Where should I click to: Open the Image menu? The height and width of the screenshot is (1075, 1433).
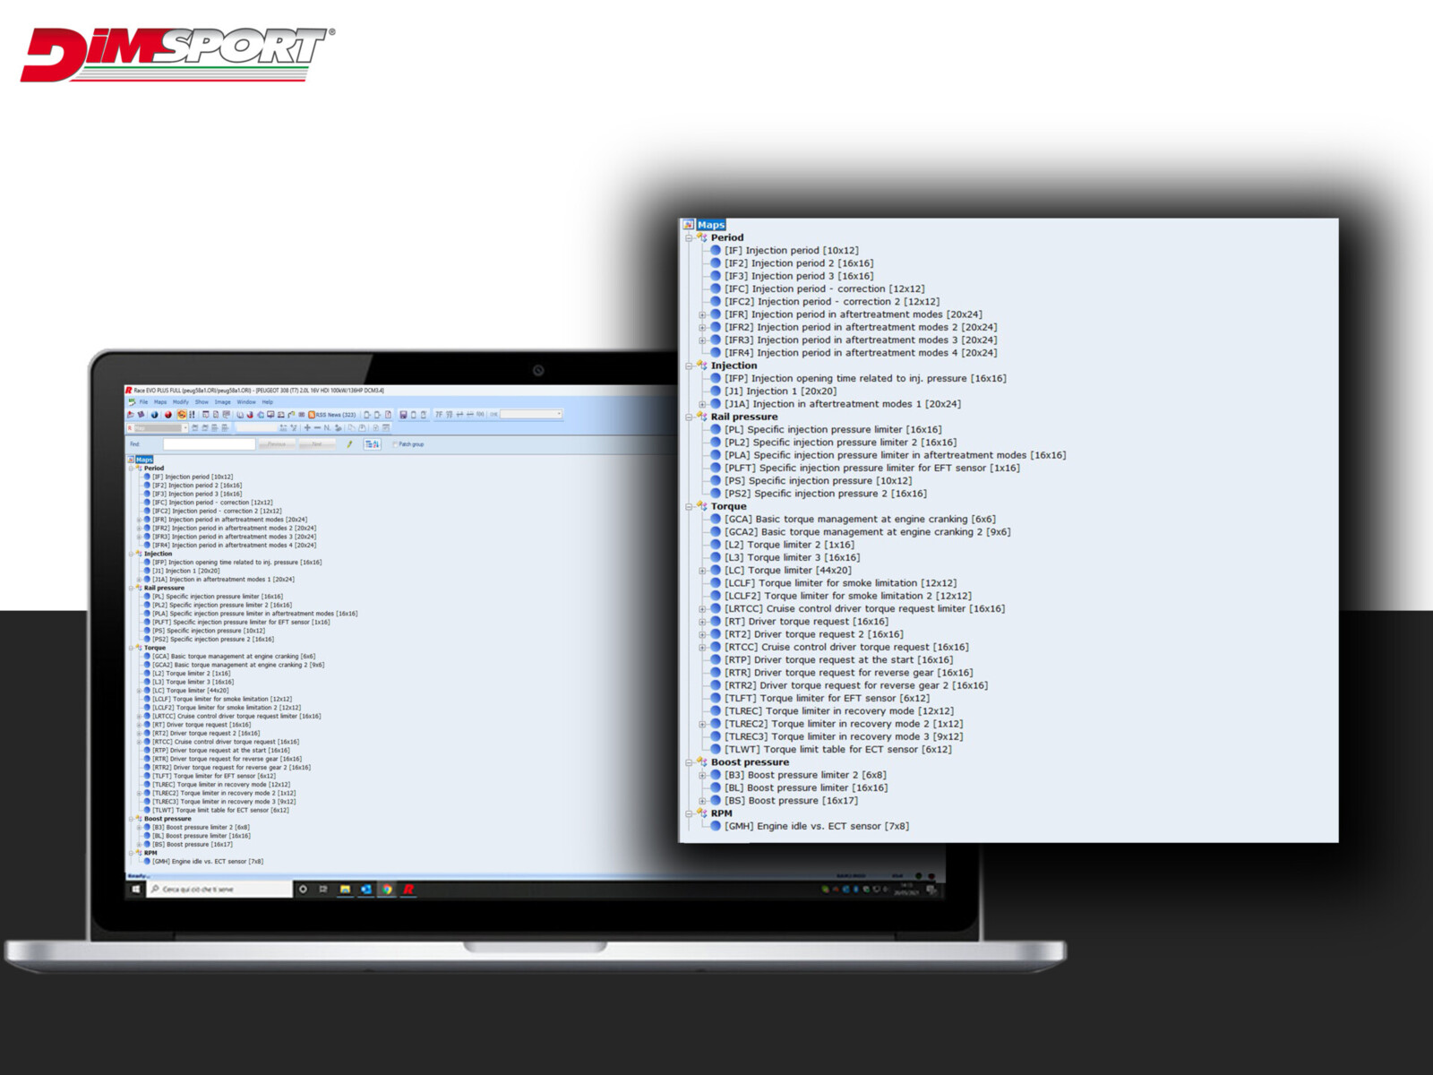(222, 402)
